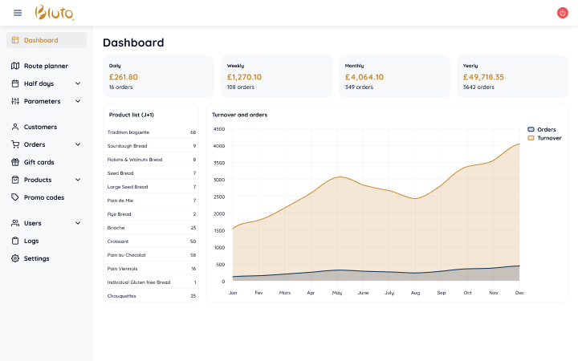578x361 pixels.
Task: Open the Dashboard menu item
Action: 47,40
